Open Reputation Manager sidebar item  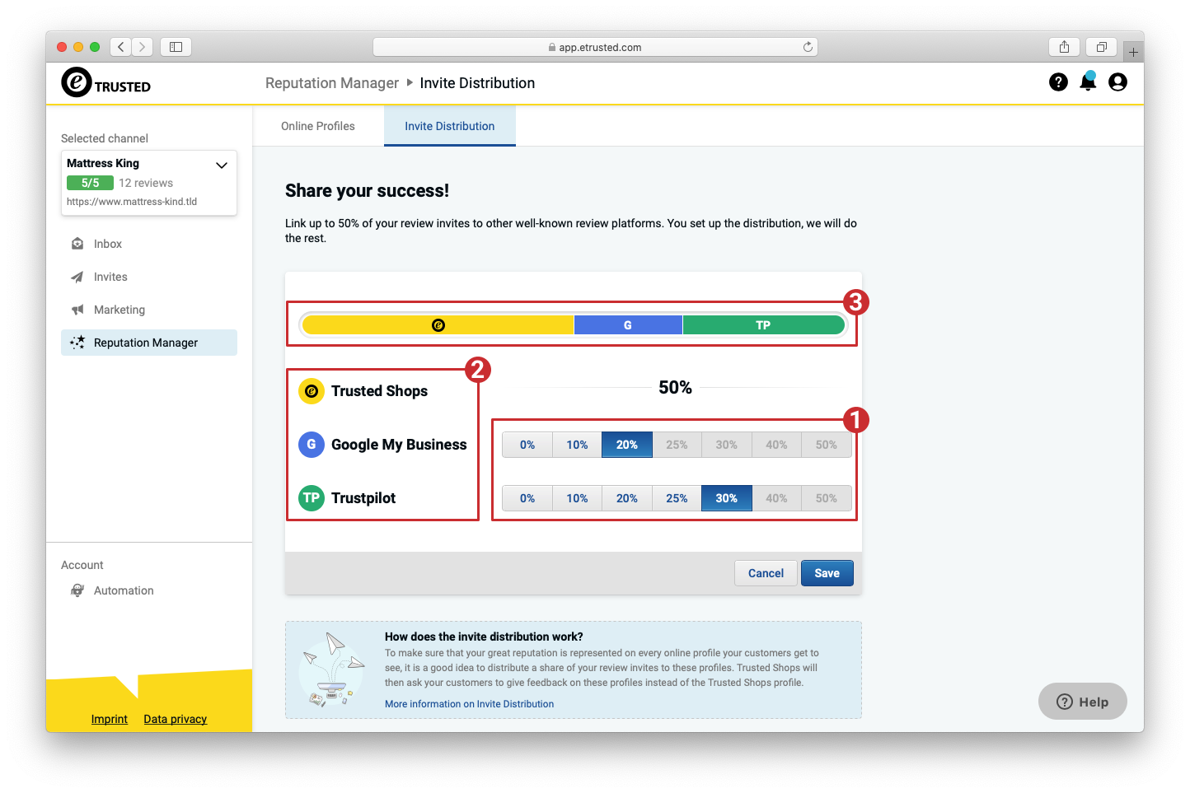[x=149, y=343]
